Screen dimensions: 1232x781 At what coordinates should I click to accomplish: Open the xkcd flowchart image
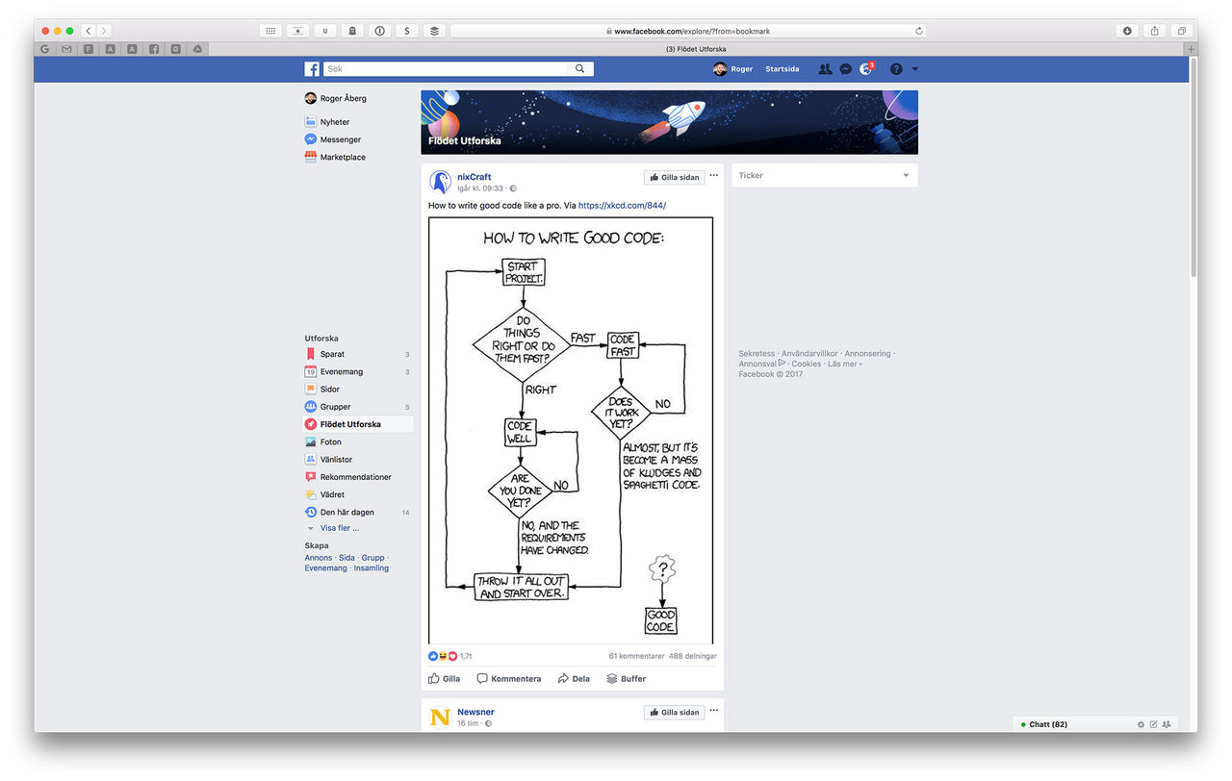(571, 430)
